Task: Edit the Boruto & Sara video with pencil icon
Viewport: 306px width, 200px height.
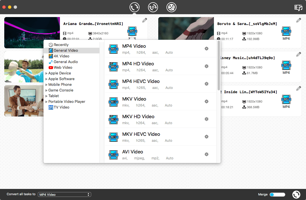Action: pos(299,20)
